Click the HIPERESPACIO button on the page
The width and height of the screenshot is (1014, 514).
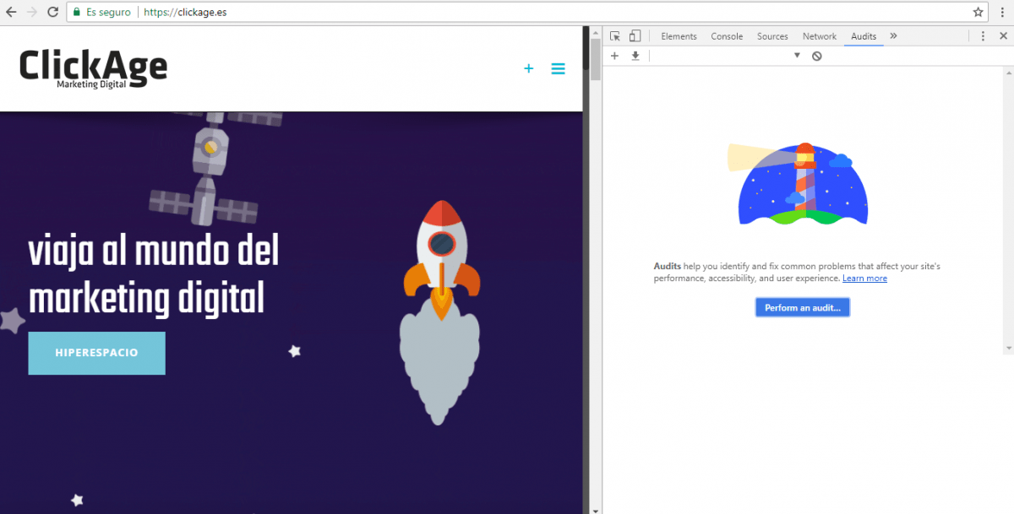click(96, 353)
